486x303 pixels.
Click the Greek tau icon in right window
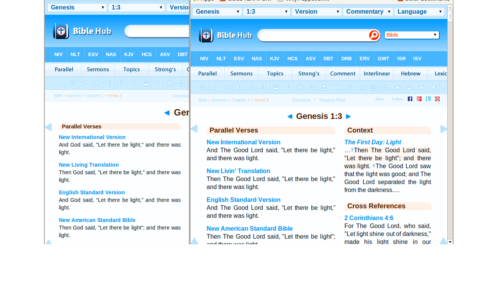tap(288, 87)
